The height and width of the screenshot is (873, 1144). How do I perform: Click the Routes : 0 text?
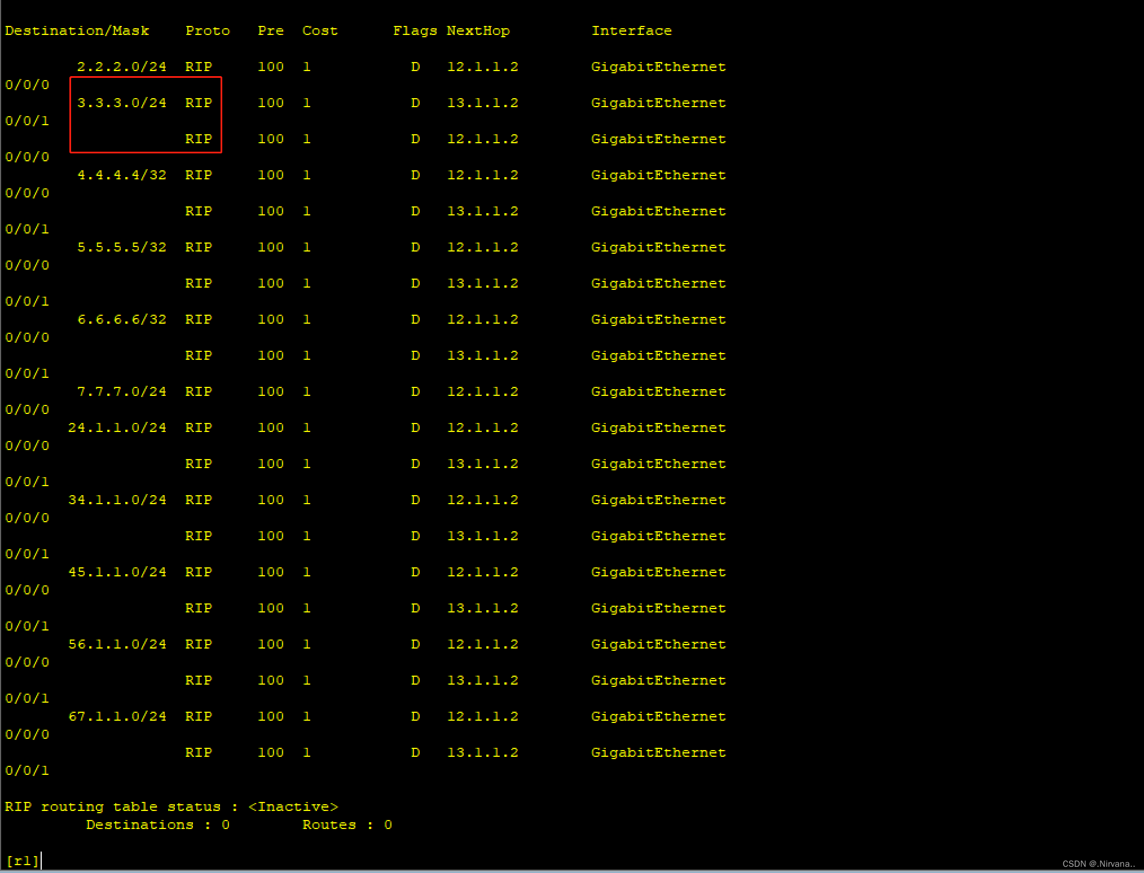(x=347, y=825)
